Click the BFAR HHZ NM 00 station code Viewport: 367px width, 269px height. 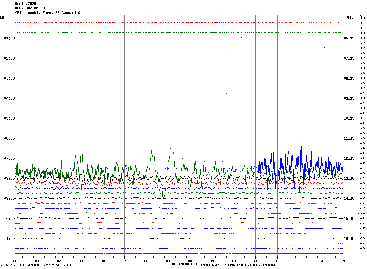coord(30,8)
